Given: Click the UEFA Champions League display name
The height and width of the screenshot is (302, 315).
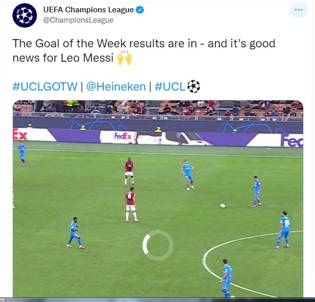Looking at the screenshot, I should point(89,10).
